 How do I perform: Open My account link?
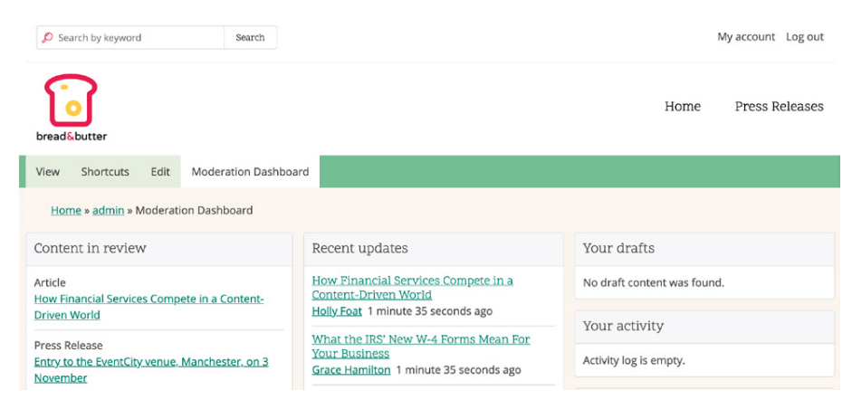746,37
